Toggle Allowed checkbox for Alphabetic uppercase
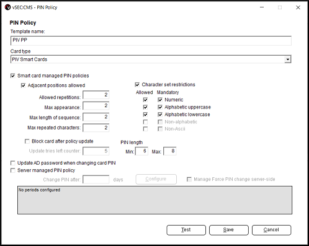Image resolution: width=309 pixels, height=246 pixels. coord(145,107)
